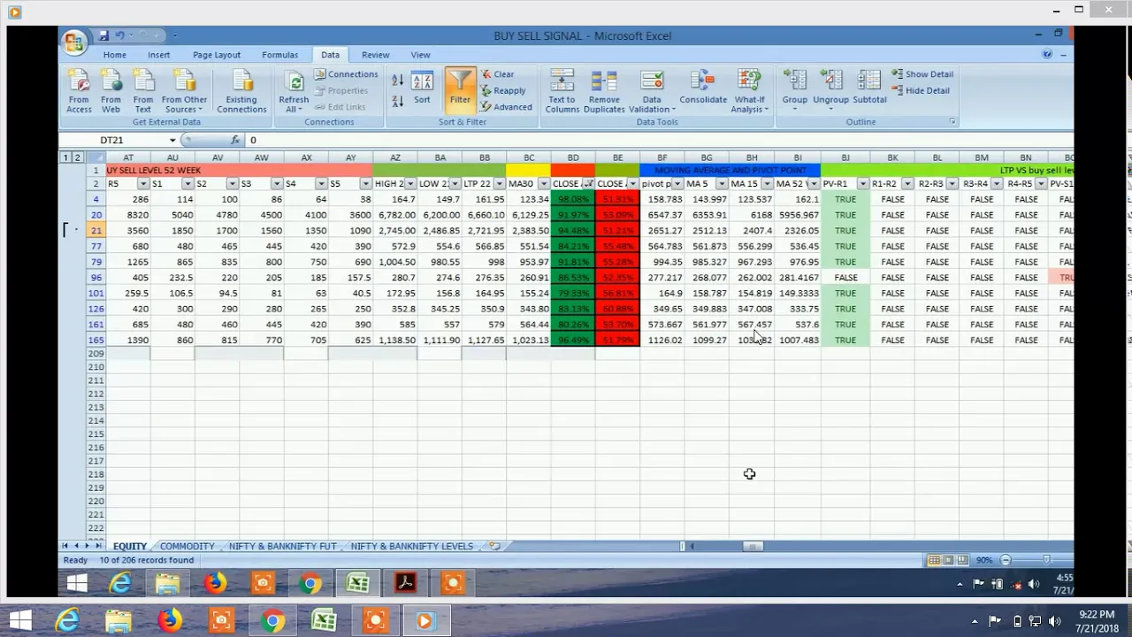Open filter dropdown for MA30 column
The height and width of the screenshot is (637, 1132).
click(544, 184)
